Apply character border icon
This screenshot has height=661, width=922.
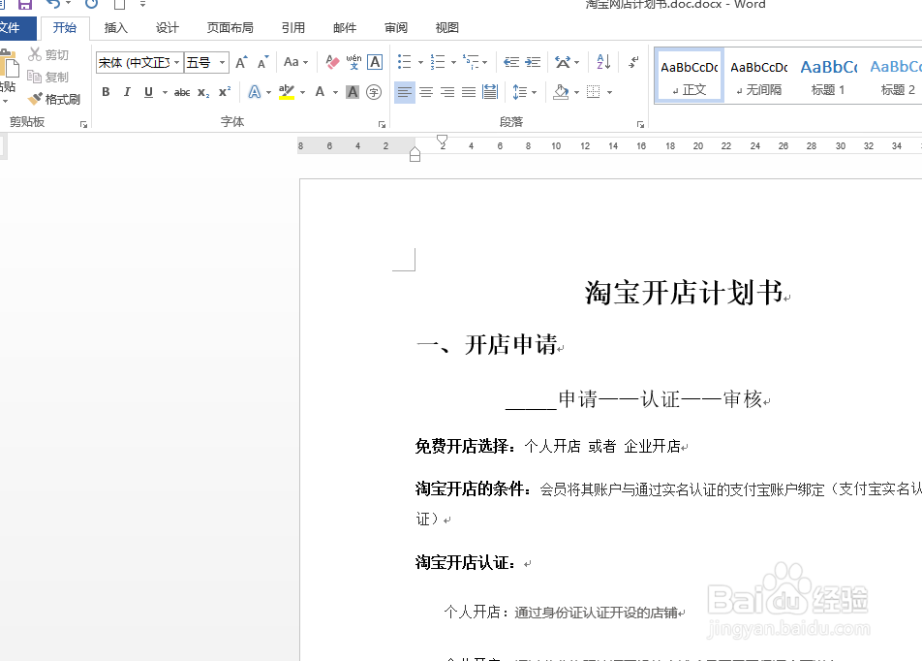pyautogui.click(x=375, y=62)
